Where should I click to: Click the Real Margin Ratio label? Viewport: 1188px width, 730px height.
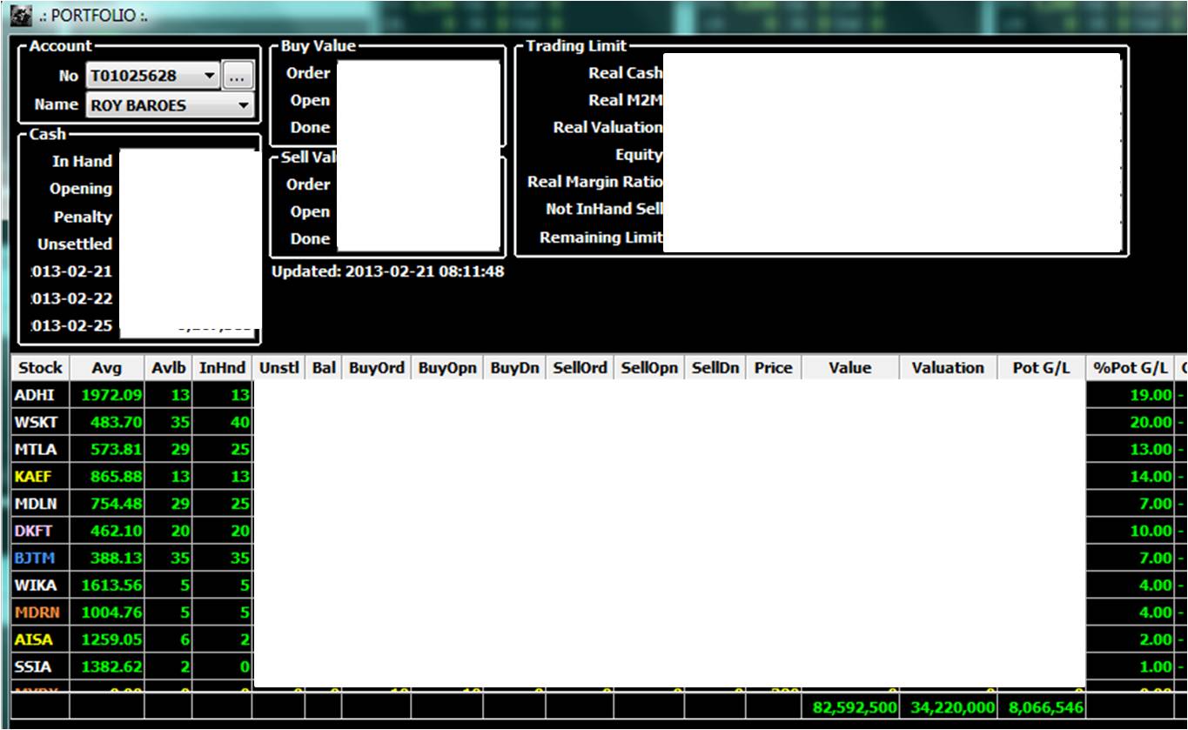[595, 182]
